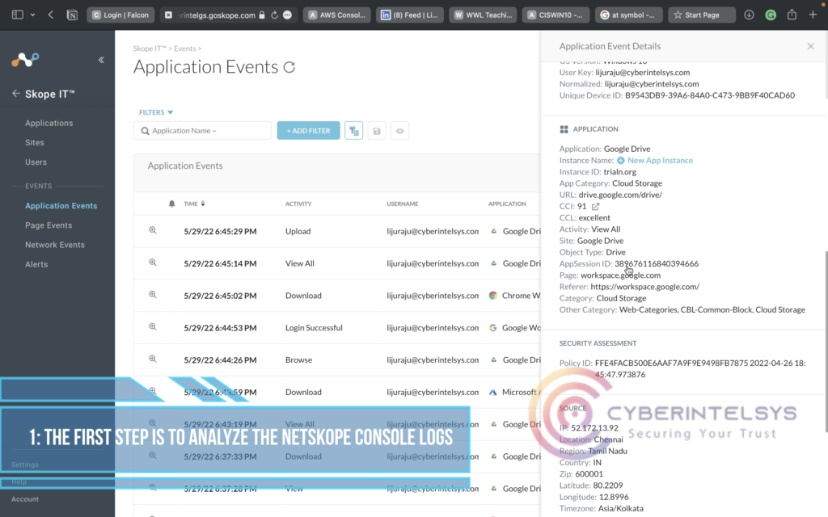Open the address bar more options icon
This screenshot has height=517, width=828.
coord(287,15)
